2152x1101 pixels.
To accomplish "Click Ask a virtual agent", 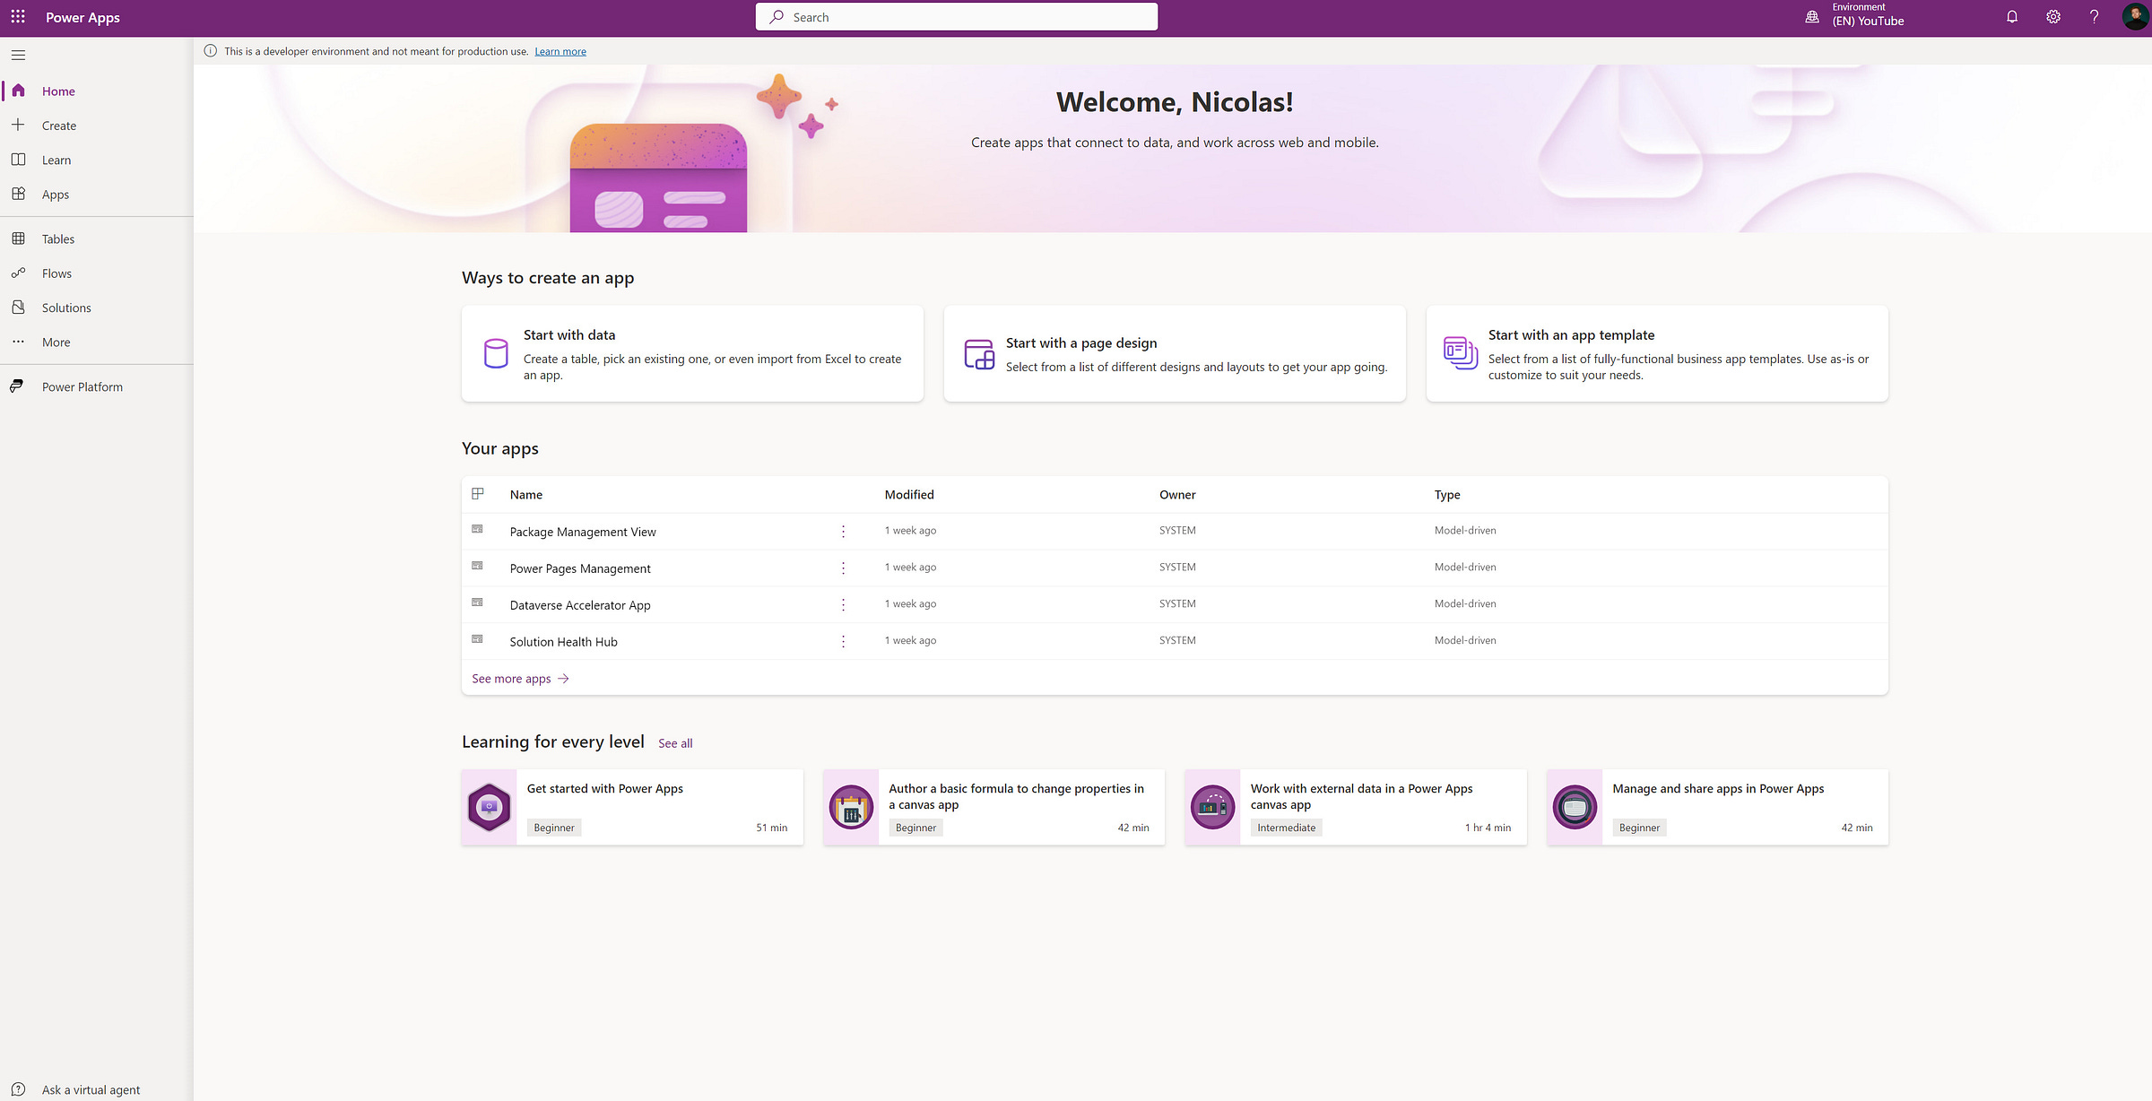I will click(91, 1089).
